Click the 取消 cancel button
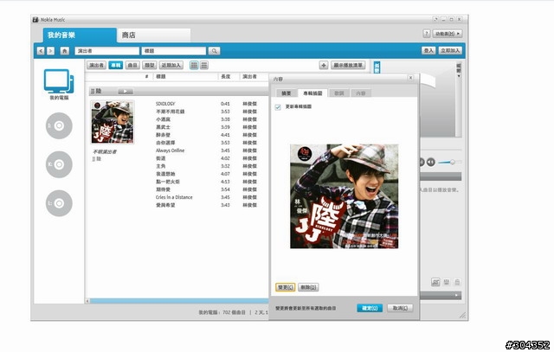The height and width of the screenshot is (352, 554). (x=400, y=308)
